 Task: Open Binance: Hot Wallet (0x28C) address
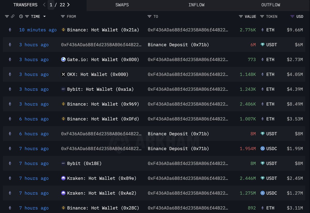[x=103, y=208]
